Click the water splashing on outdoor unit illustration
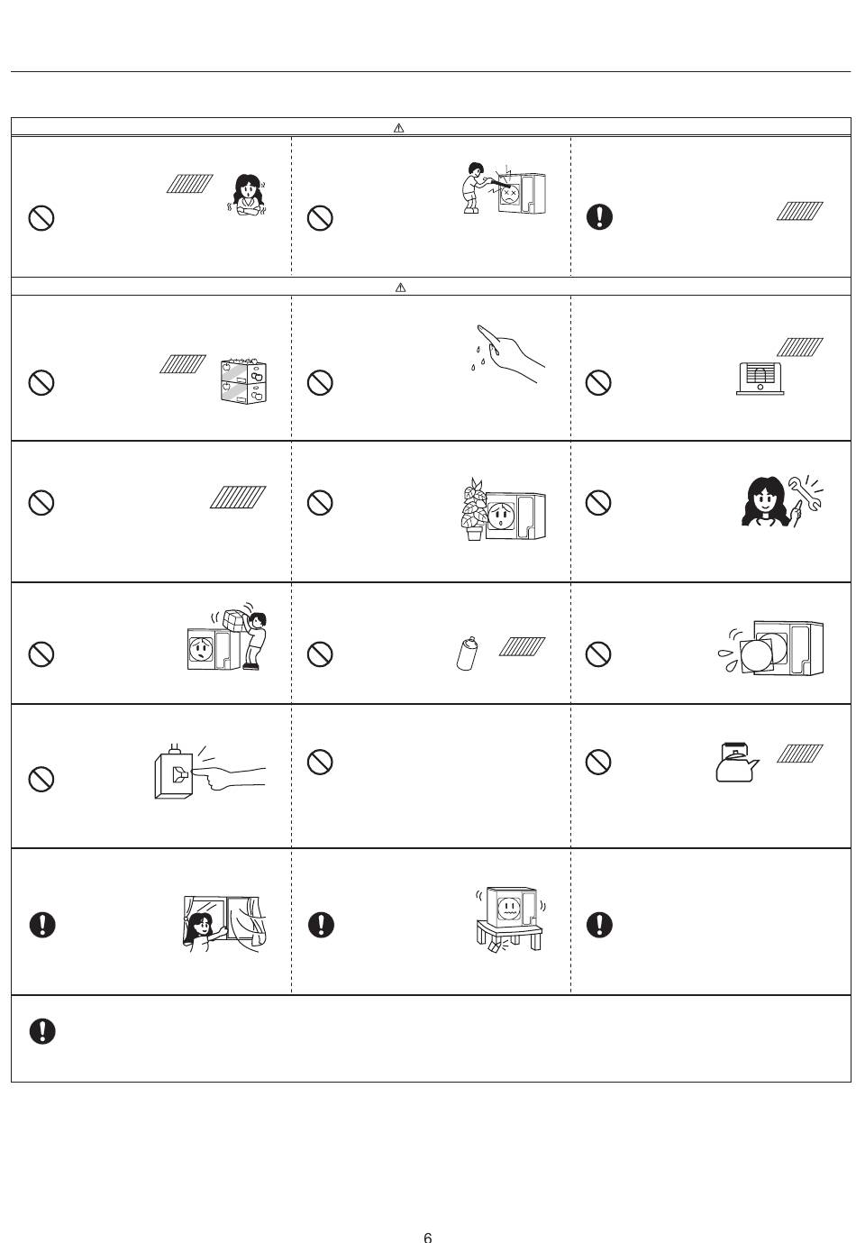This screenshot has height=1243, width=856. click(770, 648)
